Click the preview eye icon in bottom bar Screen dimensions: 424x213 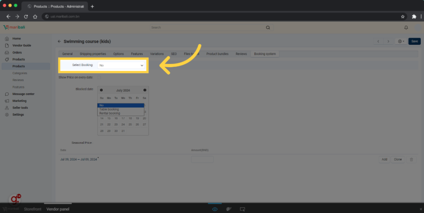215,209
